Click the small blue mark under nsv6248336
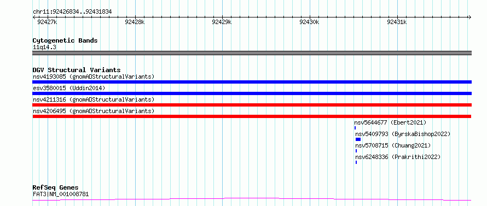 [356, 162]
